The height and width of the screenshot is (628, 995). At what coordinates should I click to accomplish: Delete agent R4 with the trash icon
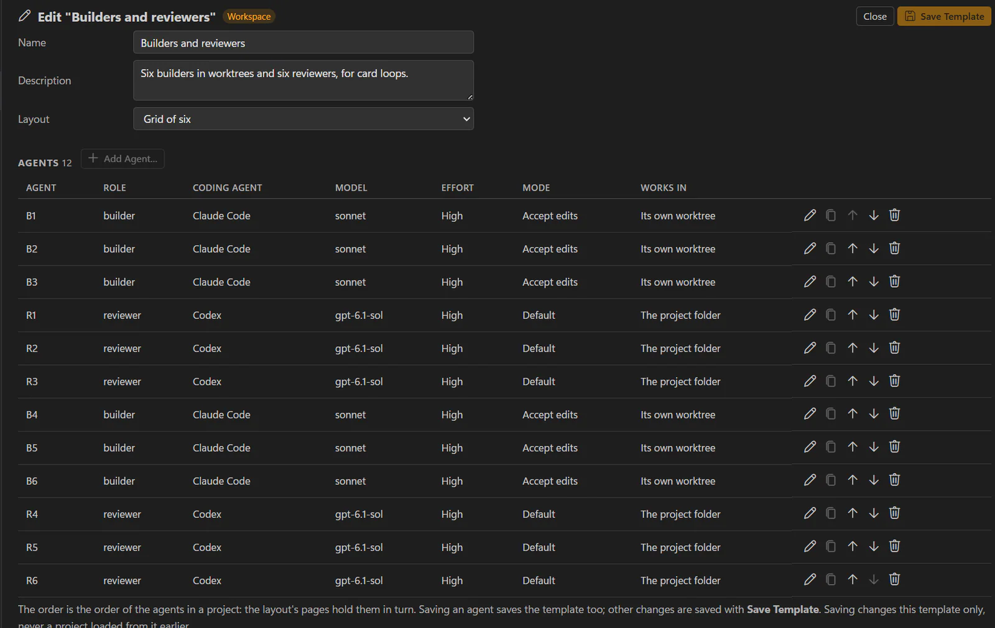click(x=894, y=513)
